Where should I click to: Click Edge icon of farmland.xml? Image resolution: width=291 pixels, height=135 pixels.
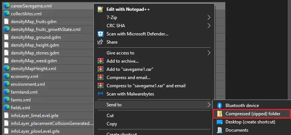[x=6, y=92]
